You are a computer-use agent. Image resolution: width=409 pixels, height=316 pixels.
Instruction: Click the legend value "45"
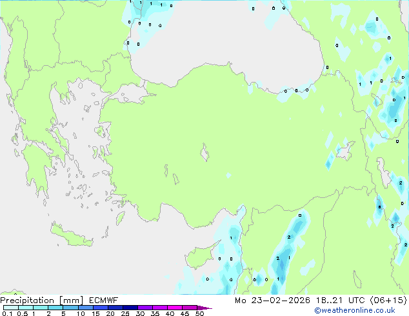(x=185, y=313)
